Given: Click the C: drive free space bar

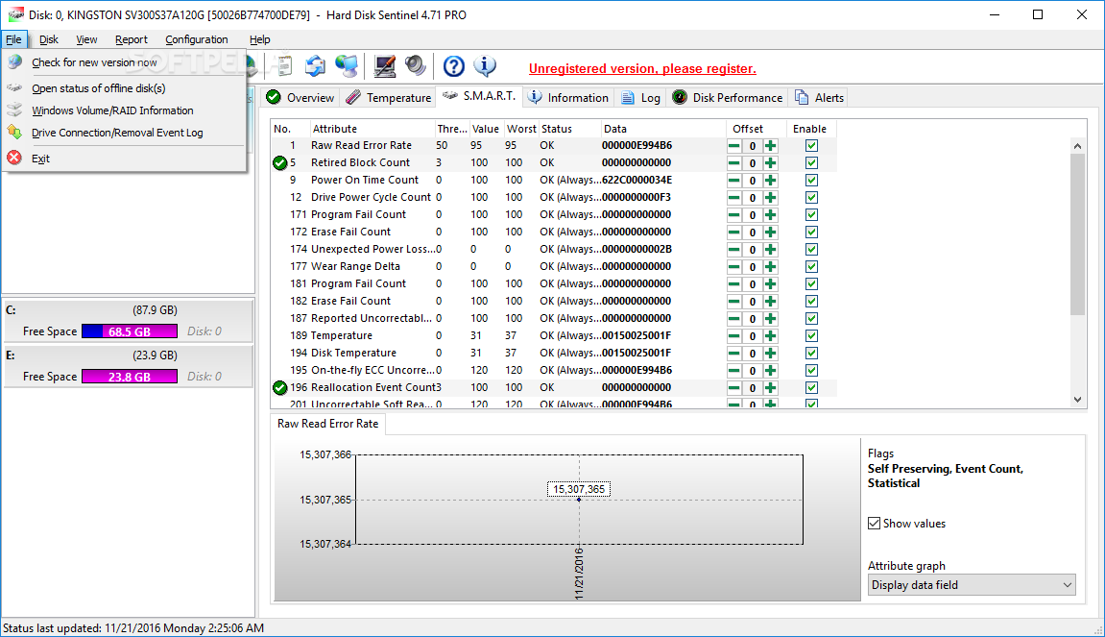Looking at the screenshot, I should tap(130, 331).
